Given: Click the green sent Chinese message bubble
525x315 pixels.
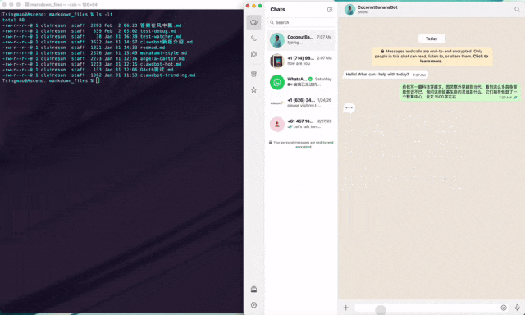Looking at the screenshot, I should [460, 92].
